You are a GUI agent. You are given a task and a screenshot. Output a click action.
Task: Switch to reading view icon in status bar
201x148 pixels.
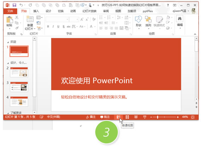136,117
